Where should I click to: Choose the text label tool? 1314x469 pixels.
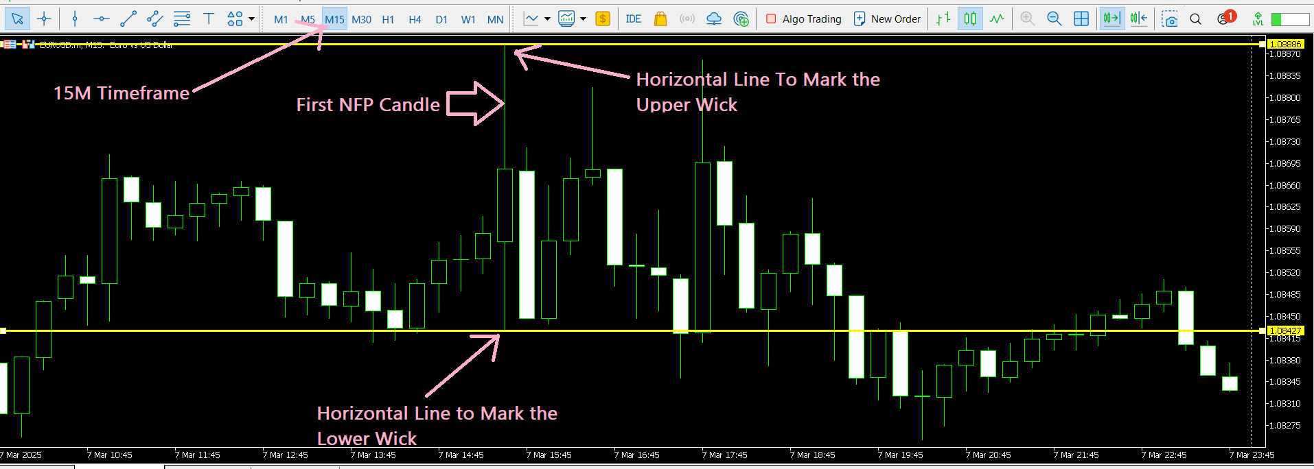(x=209, y=19)
